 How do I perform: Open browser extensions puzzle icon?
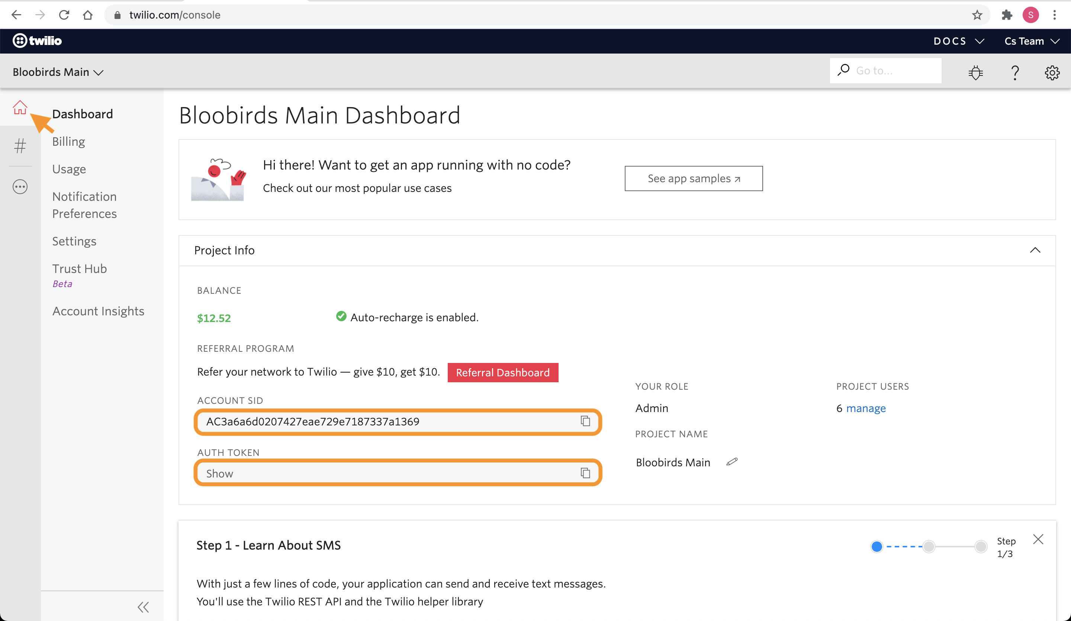[x=1007, y=15]
